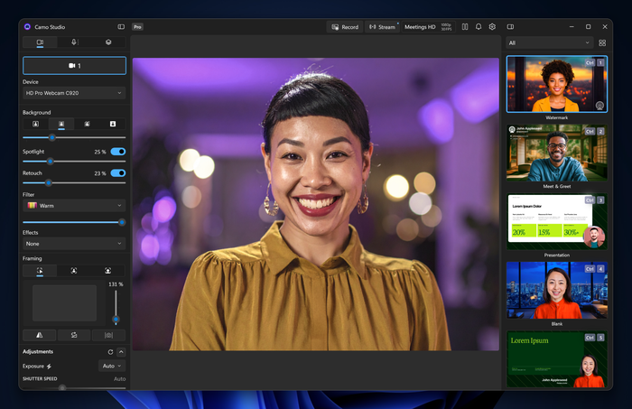Viewport: 632px width, 409px height.
Task: Click the 23 % Retouch value
Action: tap(100, 173)
